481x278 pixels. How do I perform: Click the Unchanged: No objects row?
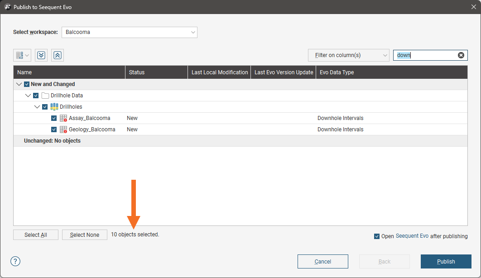240,141
